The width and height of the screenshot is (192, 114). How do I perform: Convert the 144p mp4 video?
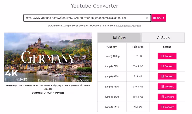[167, 107]
